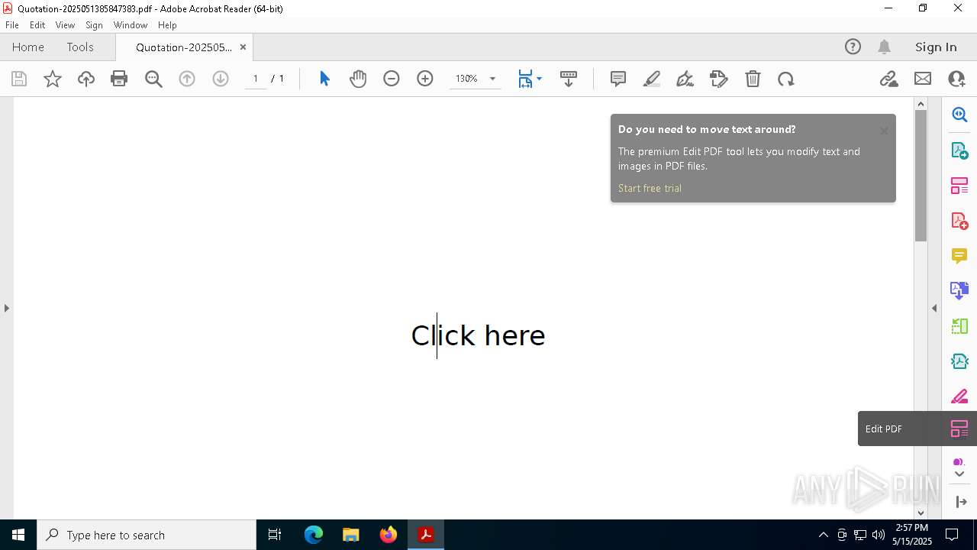Open Create PDF tool in sidebar
Viewport: 977px width, 550px height.
(959, 221)
